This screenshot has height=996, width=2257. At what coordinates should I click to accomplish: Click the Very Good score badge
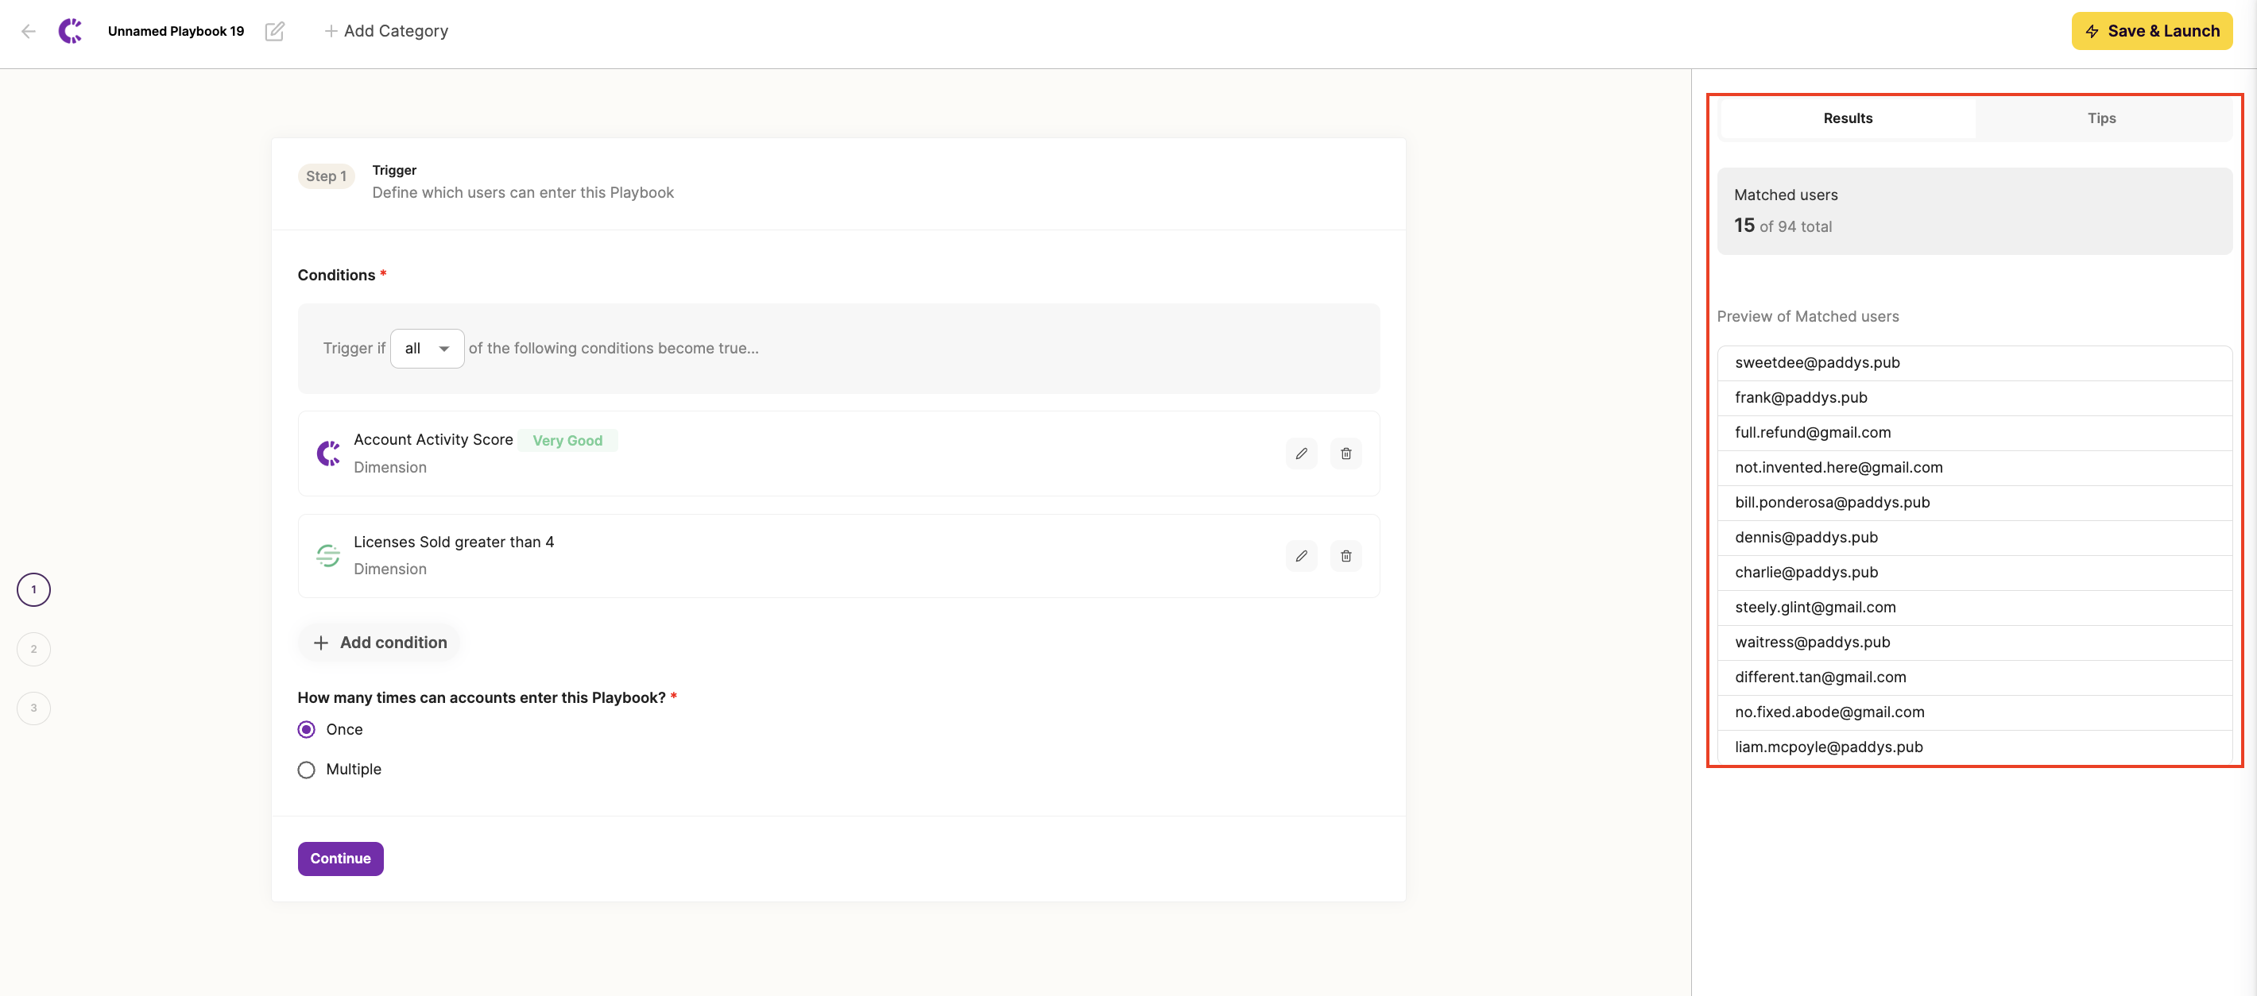point(567,441)
